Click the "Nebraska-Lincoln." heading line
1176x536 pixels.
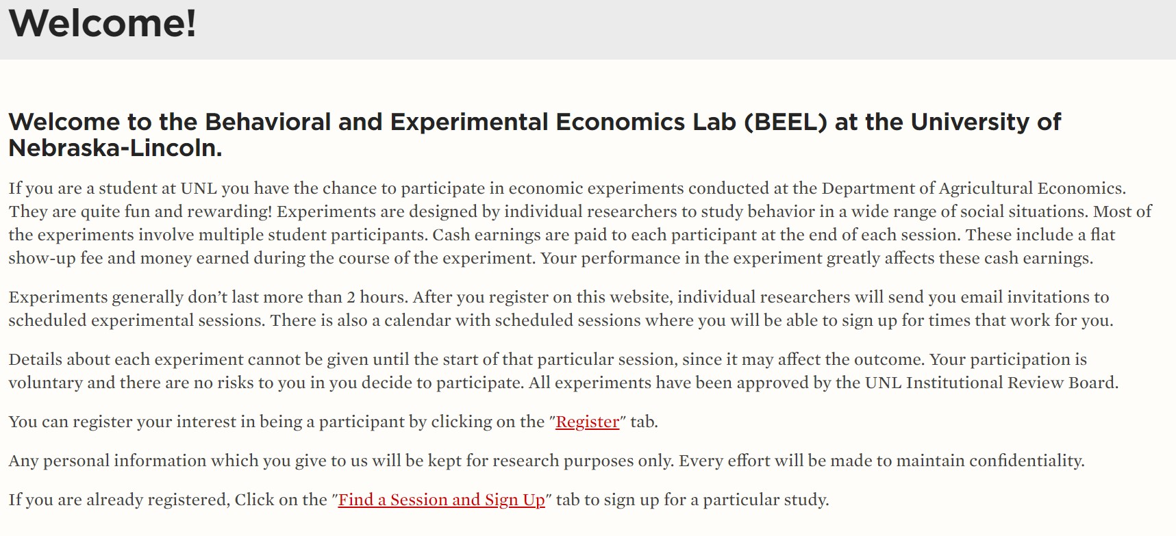coord(115,148)
